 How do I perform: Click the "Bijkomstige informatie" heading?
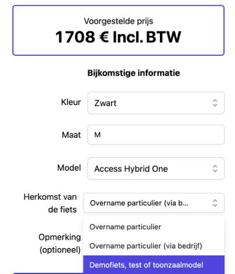tap(134, 73)
